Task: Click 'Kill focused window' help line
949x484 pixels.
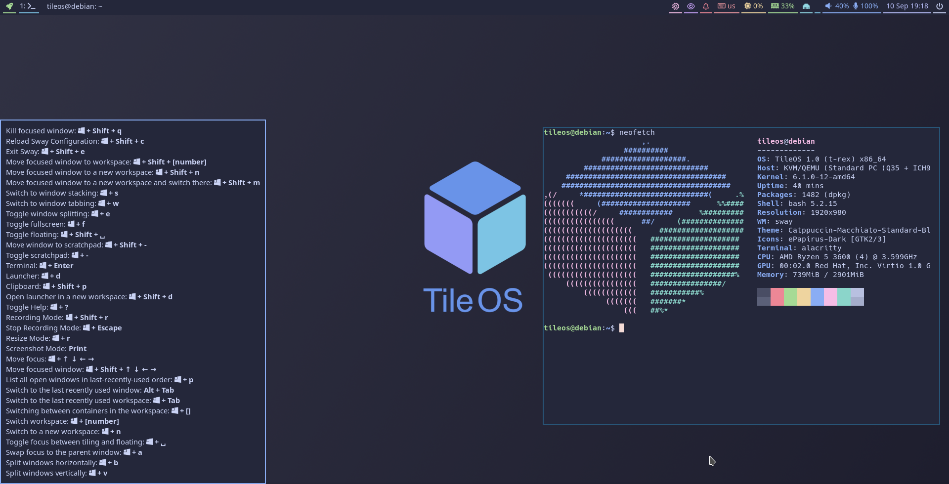Action: (x=64, y=131)
